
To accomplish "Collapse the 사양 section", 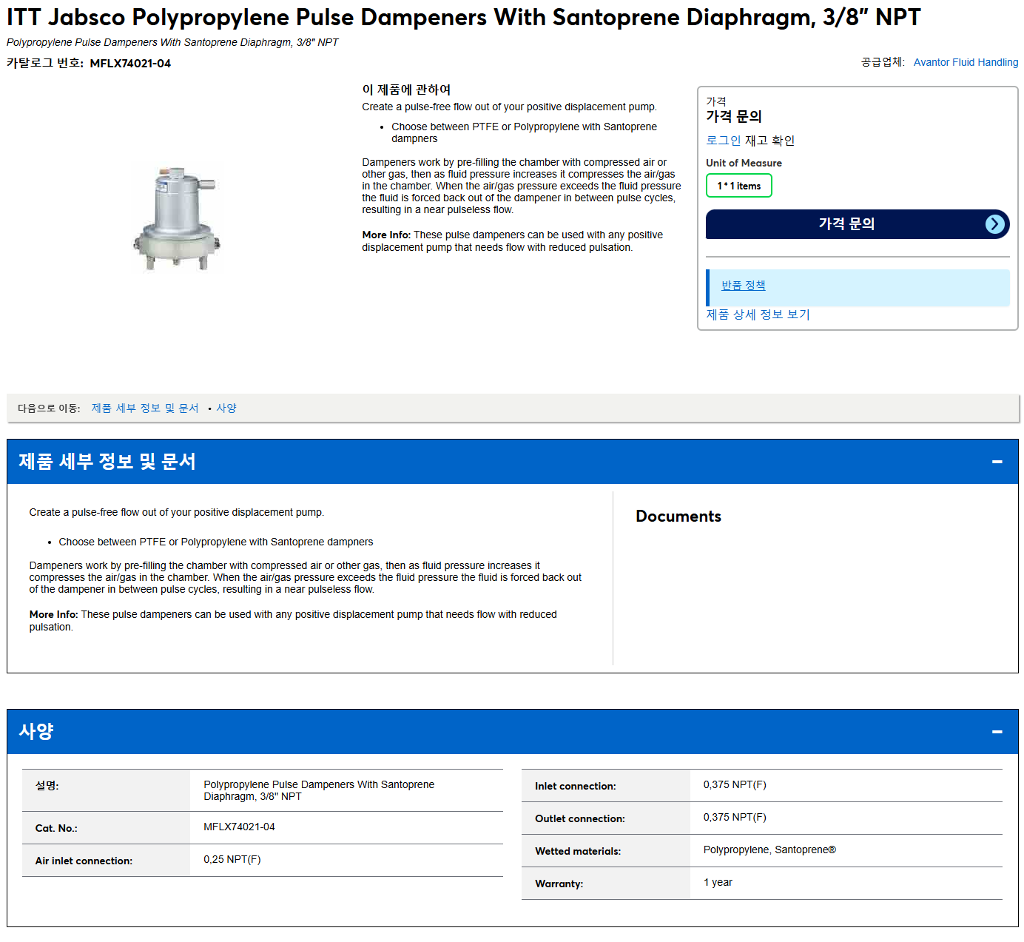I will (x=997, y=732).
